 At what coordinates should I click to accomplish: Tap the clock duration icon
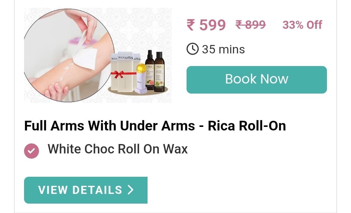[192, 49]
